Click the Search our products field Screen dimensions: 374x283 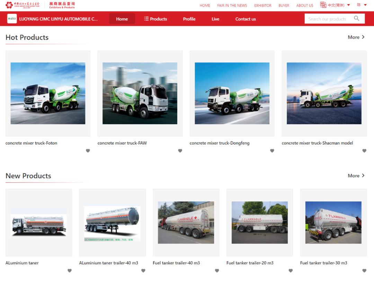327,19
